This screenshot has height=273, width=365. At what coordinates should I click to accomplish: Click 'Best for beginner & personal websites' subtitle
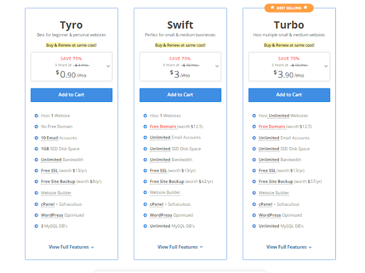(x=71, y=35)
